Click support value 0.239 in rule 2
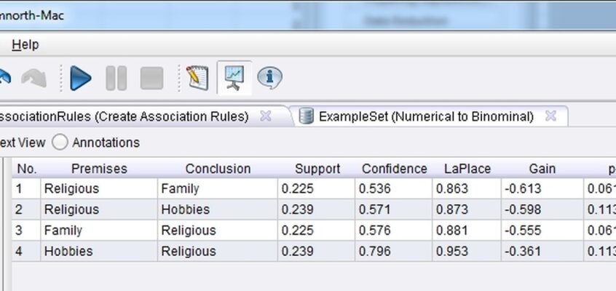The height and width of the screenshot is (291, 616). click(x=317, y=210)
